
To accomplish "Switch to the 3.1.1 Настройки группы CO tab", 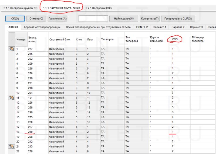I will pos(20,8).
